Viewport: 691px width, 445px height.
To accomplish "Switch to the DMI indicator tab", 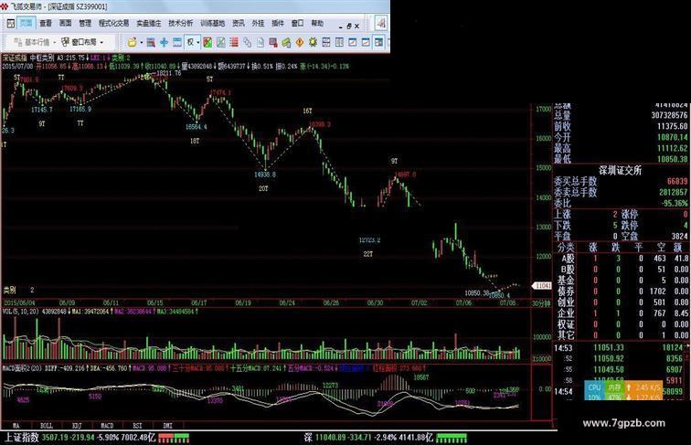I will click(x=168, y=426).
